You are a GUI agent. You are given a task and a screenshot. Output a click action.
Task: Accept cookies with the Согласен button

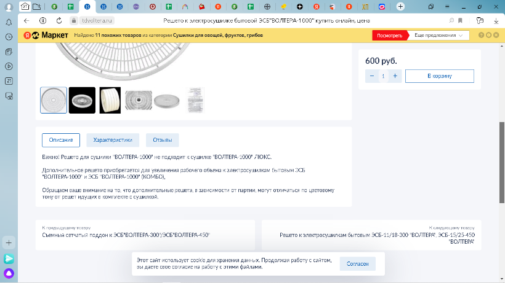click(357, 264)
